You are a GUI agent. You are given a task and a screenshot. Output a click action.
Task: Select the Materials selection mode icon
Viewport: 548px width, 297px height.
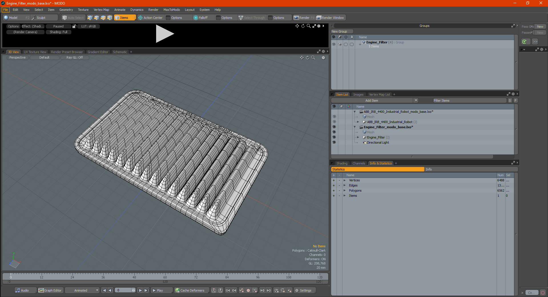click(x=110, y=18)
